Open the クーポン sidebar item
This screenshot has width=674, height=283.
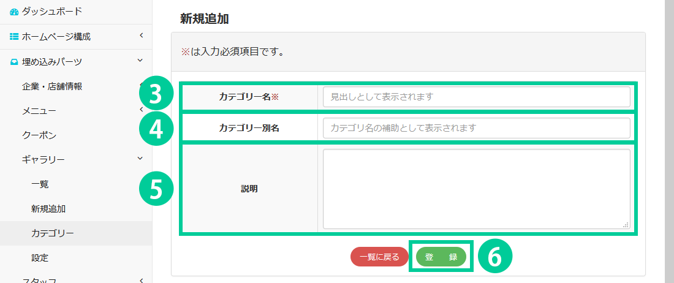tap(39, 135)
